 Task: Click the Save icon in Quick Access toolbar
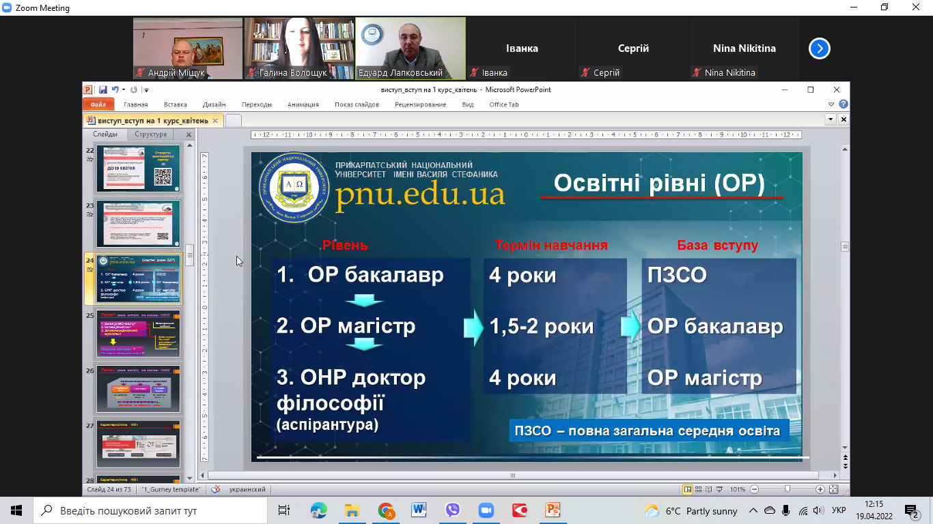tap(102, 90)
